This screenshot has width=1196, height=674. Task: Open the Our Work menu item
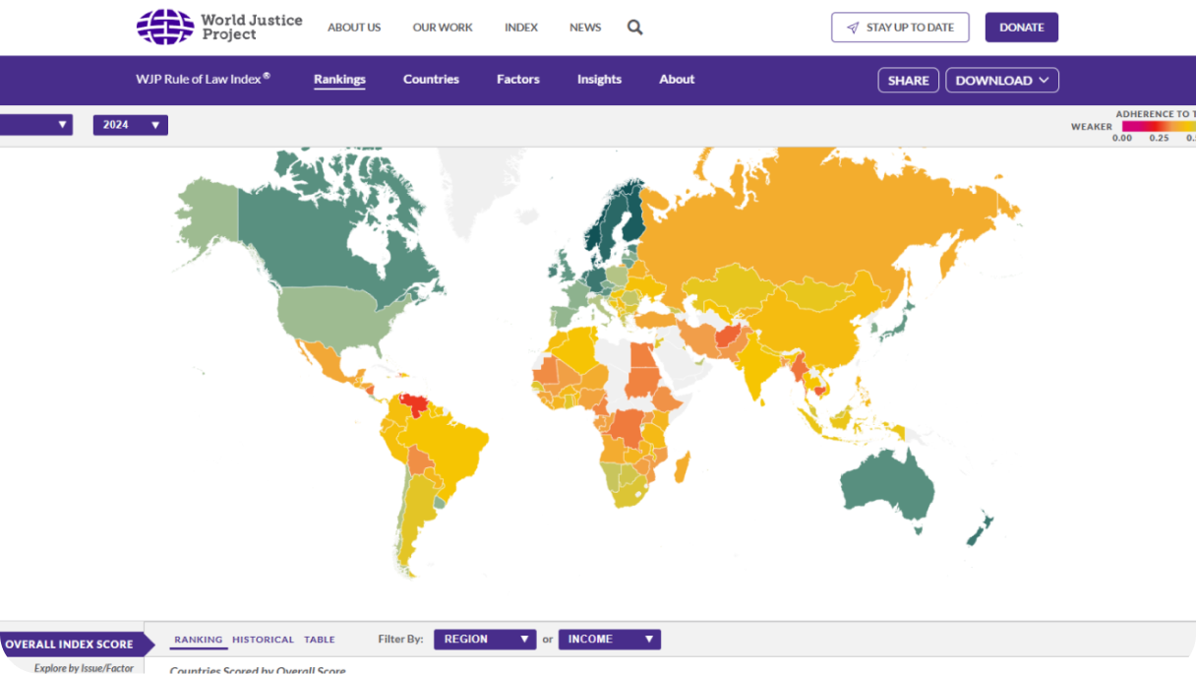point(443,28)
